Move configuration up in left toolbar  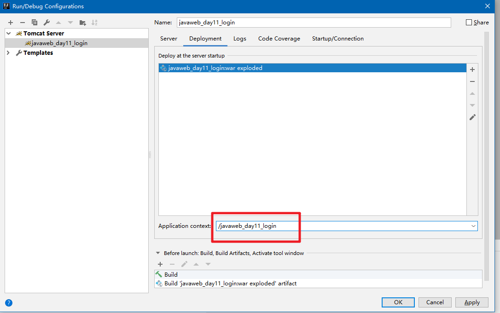(x=58, y=23)
